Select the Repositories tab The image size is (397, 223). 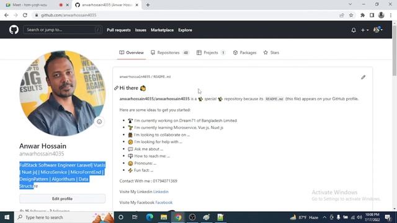(169, 53)
